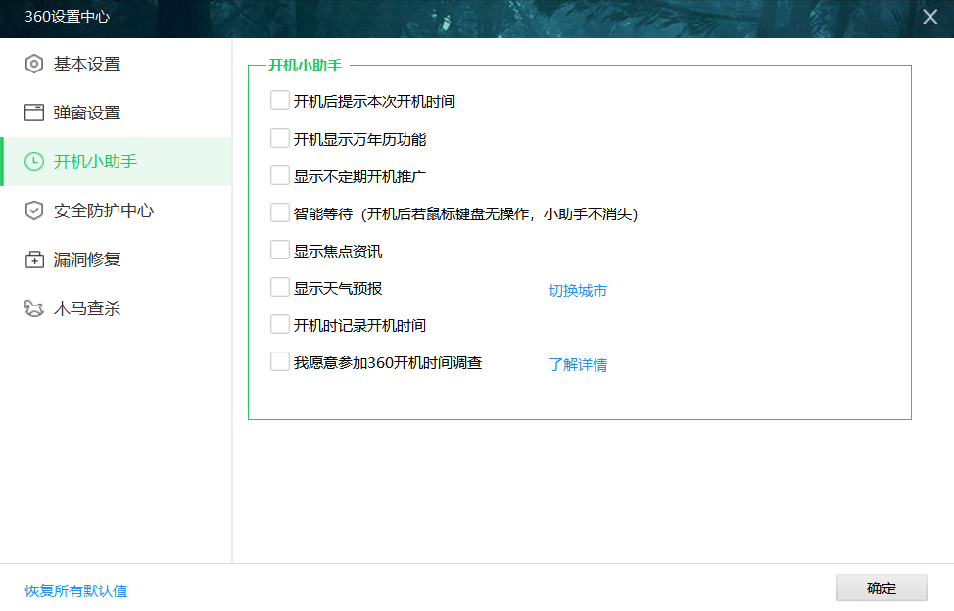The width and height of the screenshot is (954, 611).
Task: Switch to the 基本设置 tab
Action: tap(86, 64)
